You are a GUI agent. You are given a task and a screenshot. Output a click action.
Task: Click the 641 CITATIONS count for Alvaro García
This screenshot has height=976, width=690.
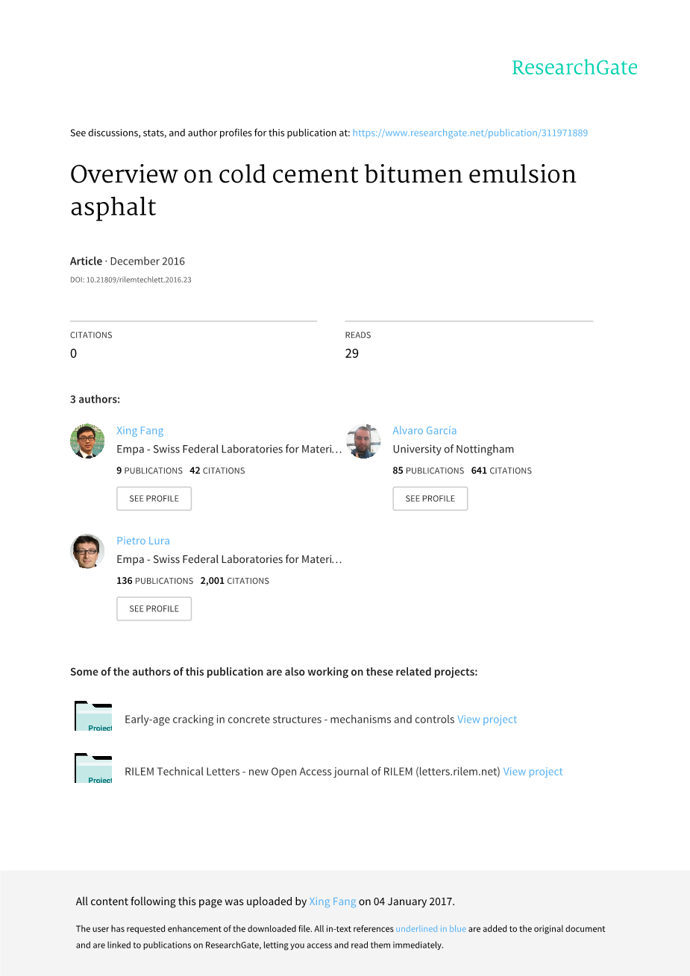[x=501, y=471]
